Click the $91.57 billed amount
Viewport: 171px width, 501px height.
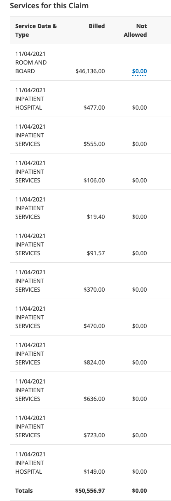pyautogui.click(x=96, y=253)
